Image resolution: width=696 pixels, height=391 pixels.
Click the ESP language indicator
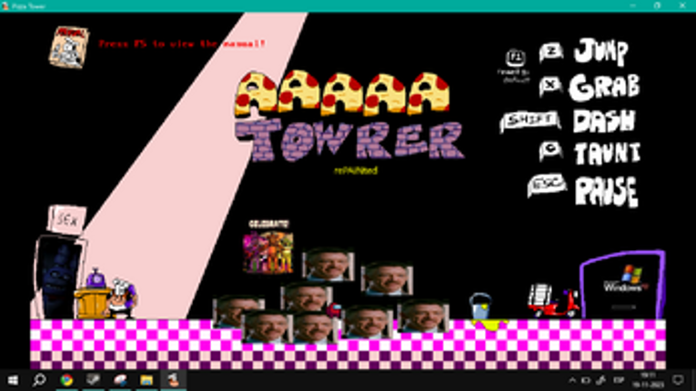619,380
